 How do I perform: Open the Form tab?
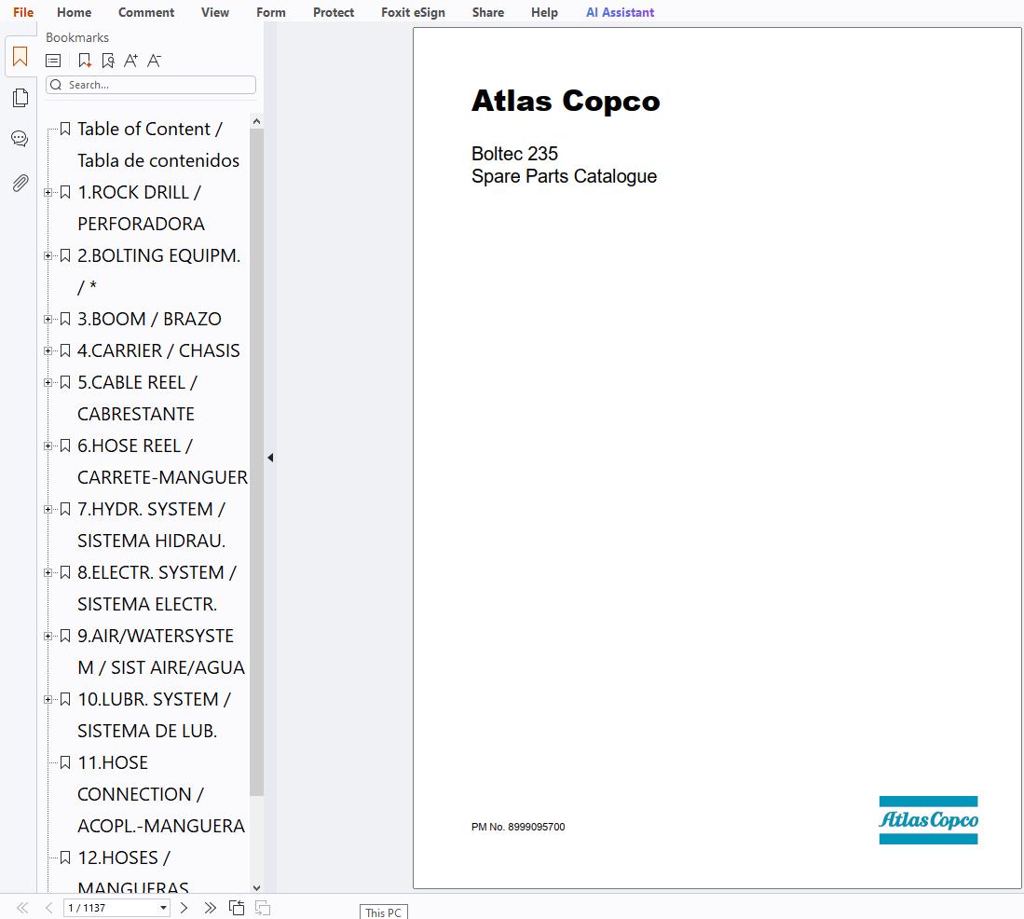pyautogui.click(x=271, y=12)
